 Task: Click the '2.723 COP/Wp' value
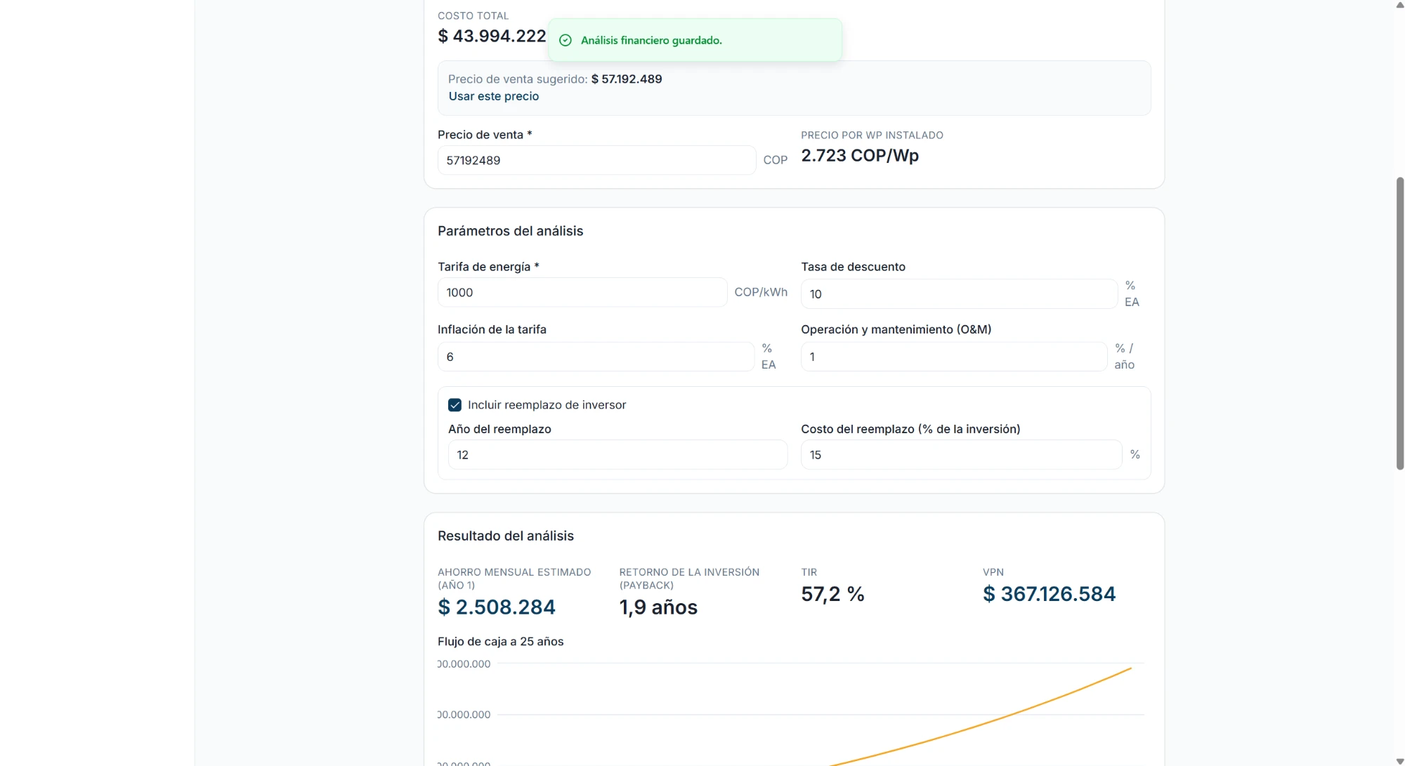[x=860, y=155]
